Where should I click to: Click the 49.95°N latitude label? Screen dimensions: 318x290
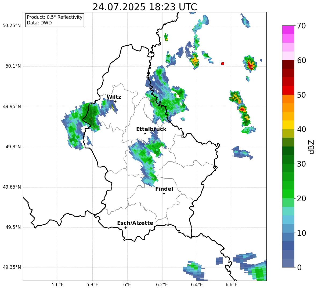coord(12,107)
